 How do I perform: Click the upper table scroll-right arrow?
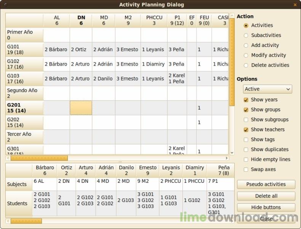pos(227,158)
